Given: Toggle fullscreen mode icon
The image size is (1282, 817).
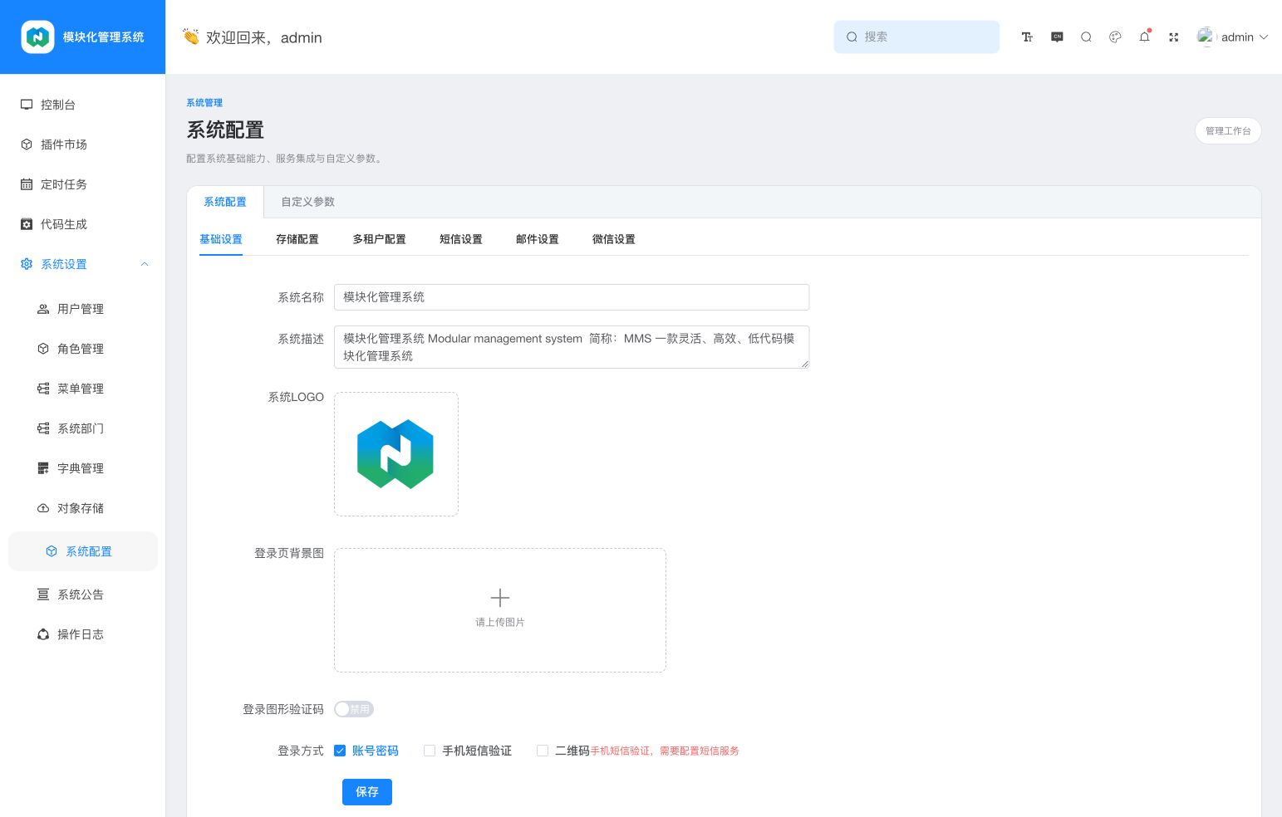Looking at the screenshot, I should click(x=1173, y=37).
